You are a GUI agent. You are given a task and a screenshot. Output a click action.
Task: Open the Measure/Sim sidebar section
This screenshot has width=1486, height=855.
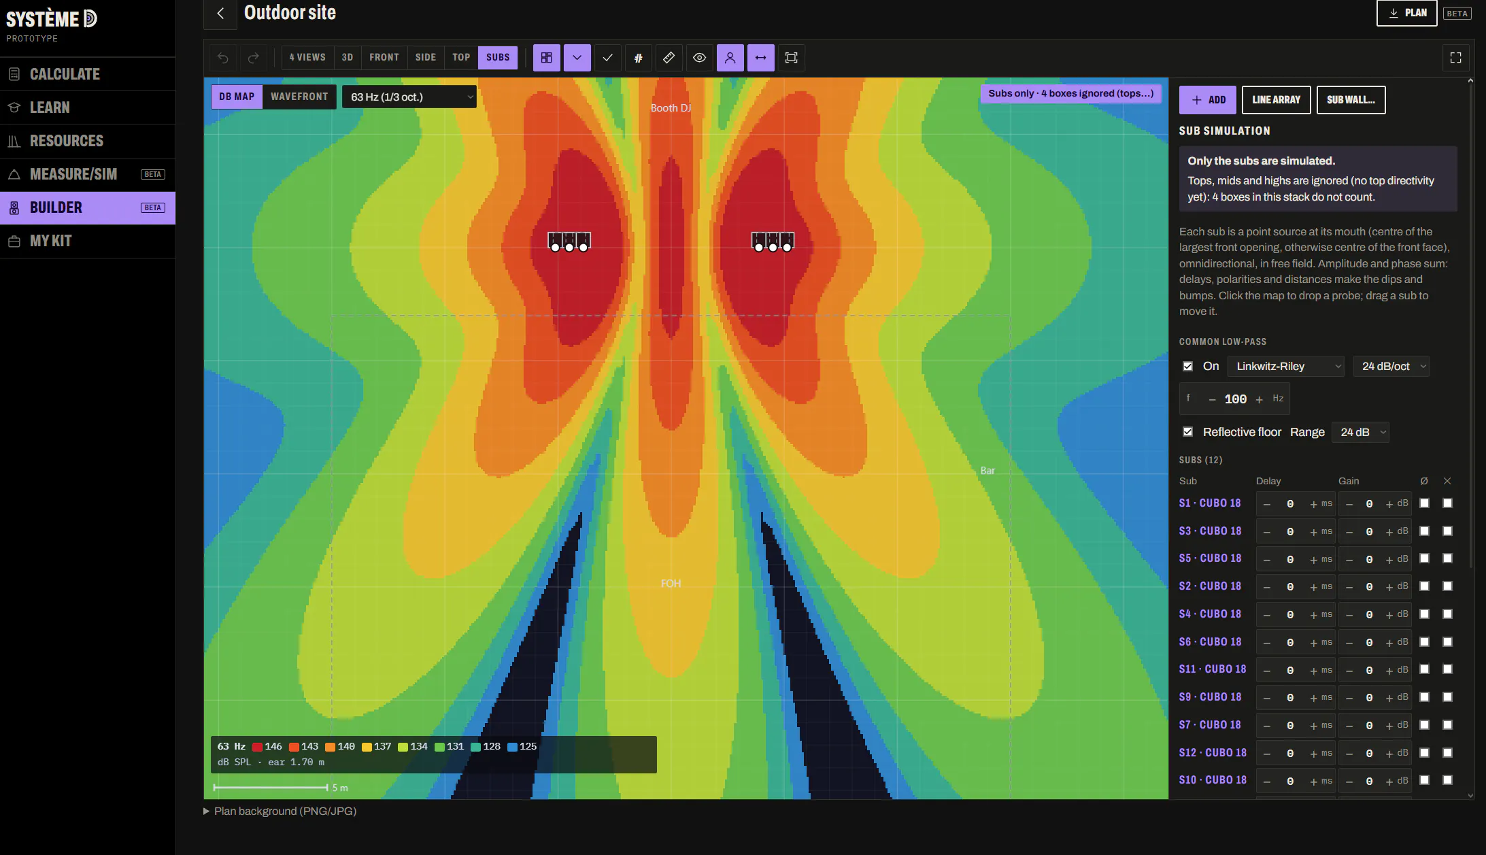88,174
